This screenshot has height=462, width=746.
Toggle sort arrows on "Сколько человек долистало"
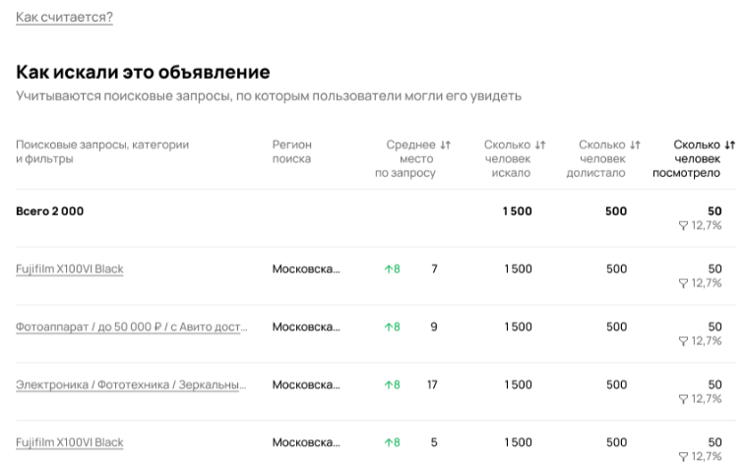pyautogui.click(x=635, y=144)
